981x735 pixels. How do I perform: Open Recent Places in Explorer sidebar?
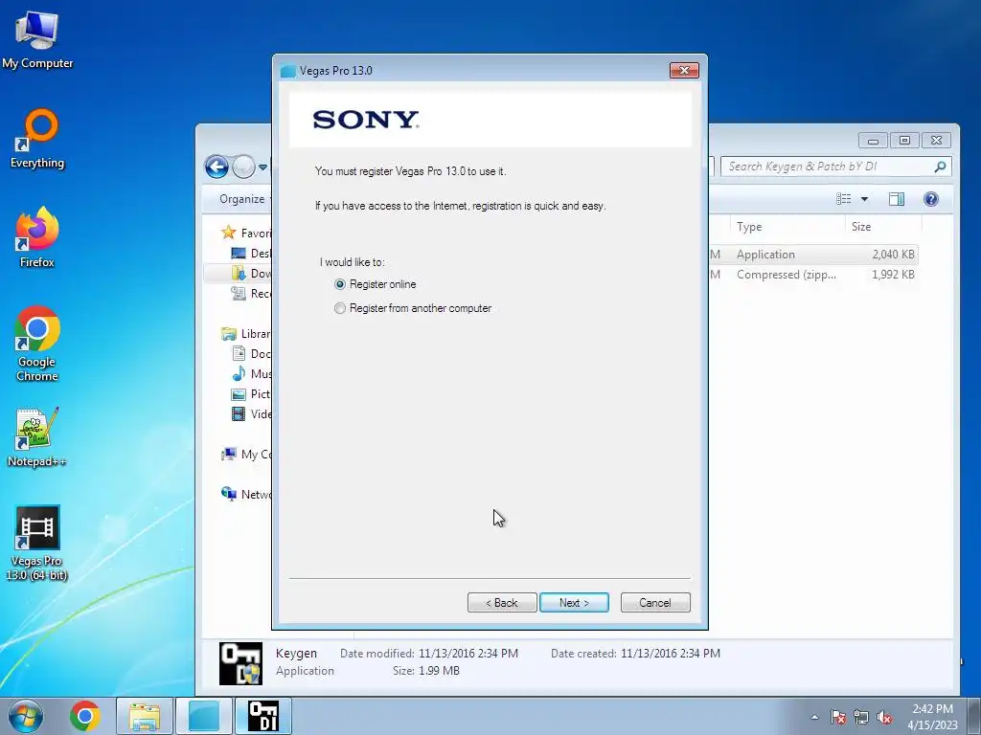coord(252,293)
